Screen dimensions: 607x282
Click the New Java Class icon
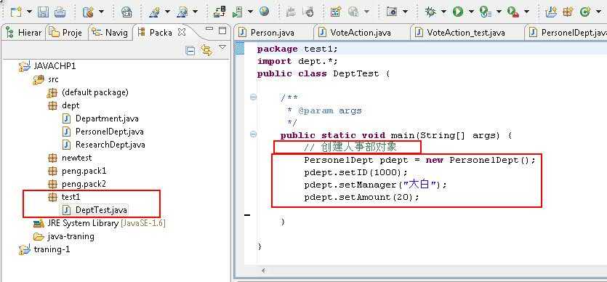pos(584,12)
